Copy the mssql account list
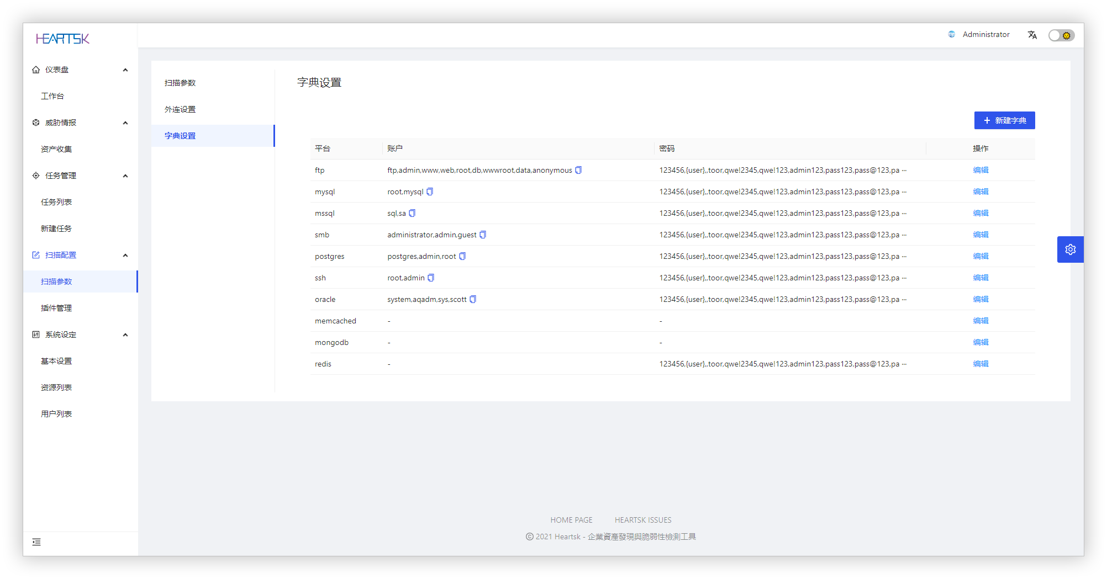The height and width of the screenshot is (579, 1107). click(412, 213)
